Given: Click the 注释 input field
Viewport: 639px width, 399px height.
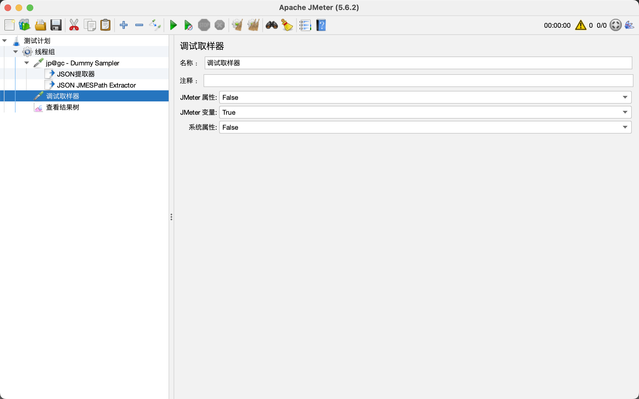Looking at the screenshot, I should coord(418,81).
